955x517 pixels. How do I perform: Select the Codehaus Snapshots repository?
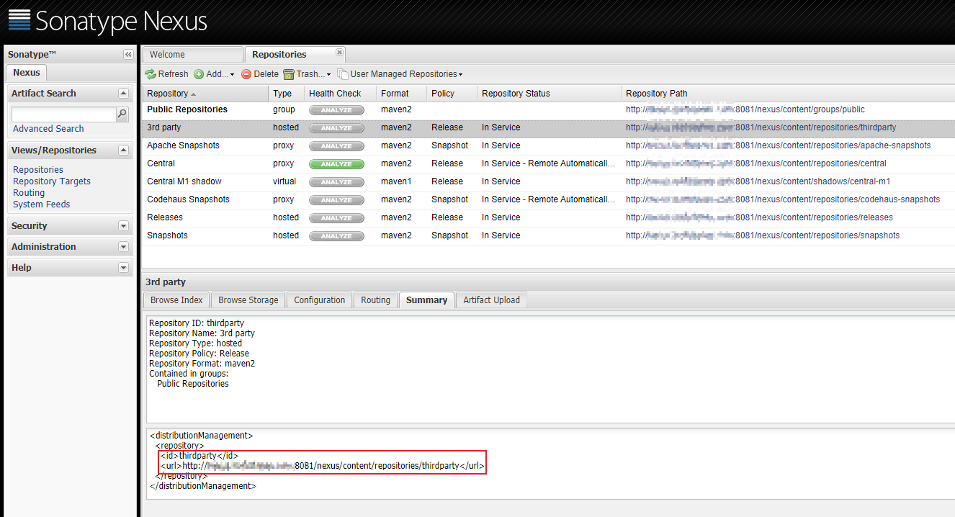(x=548, y=199)
